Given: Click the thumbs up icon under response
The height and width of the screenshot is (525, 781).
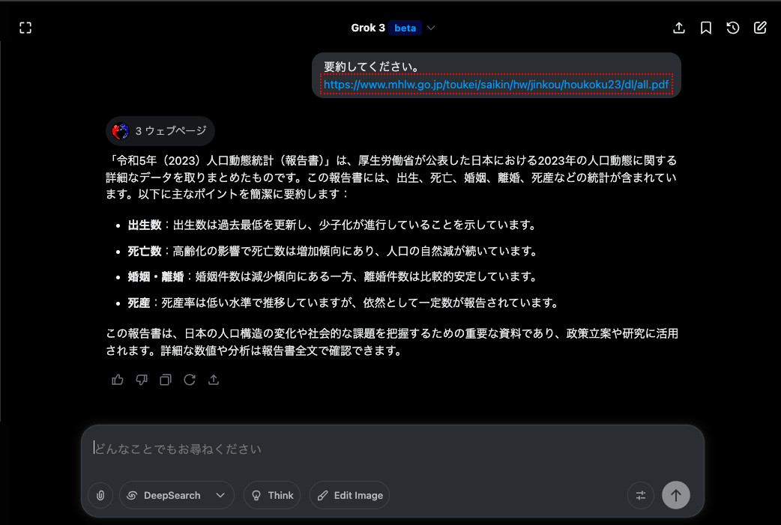Looking at the screenshot, I should coord(118,380).
